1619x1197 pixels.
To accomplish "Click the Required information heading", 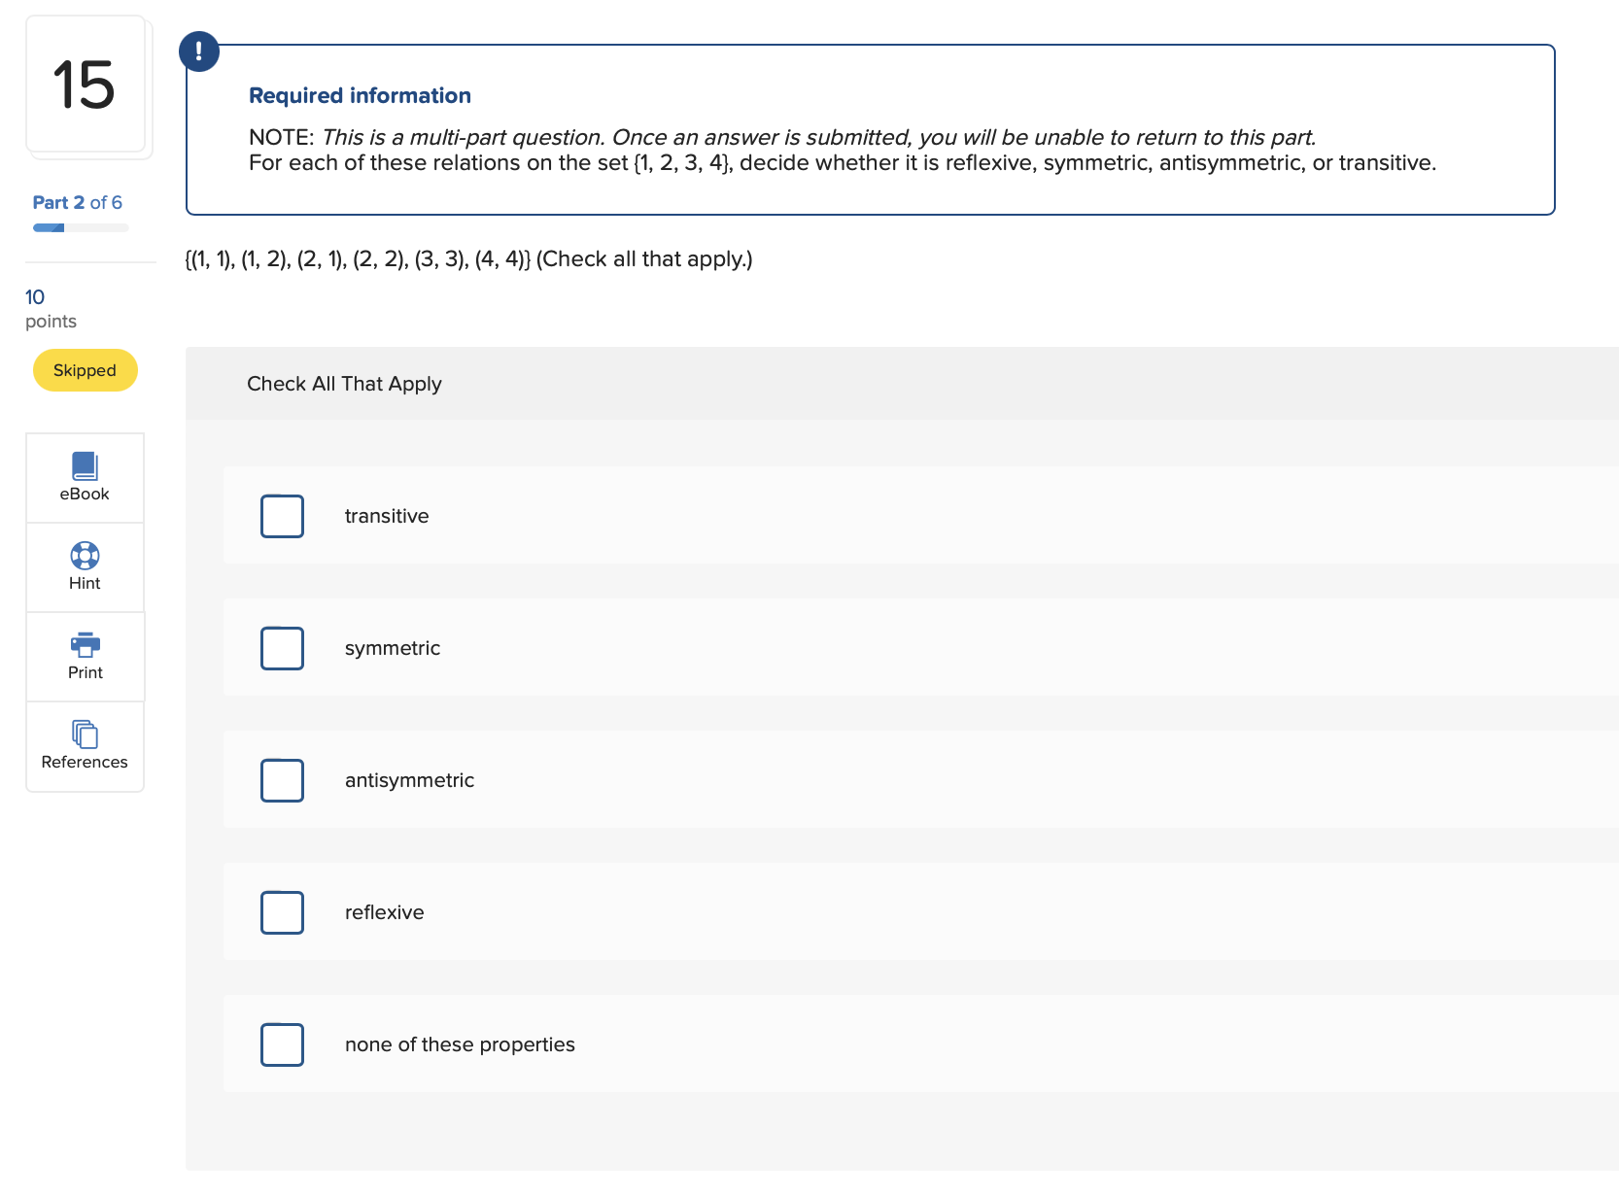I will click(x=360, y=95).
